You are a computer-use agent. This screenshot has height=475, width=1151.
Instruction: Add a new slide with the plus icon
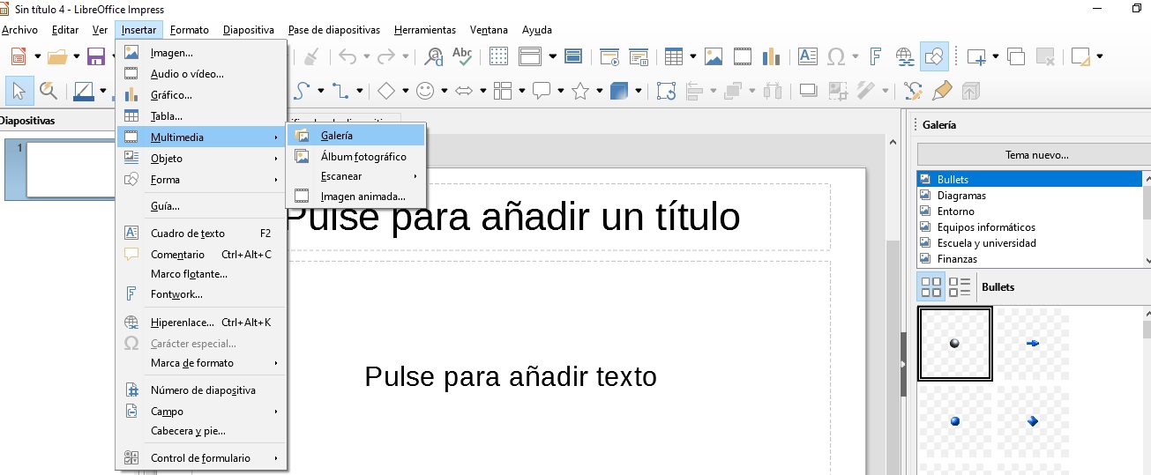(976, 56)
